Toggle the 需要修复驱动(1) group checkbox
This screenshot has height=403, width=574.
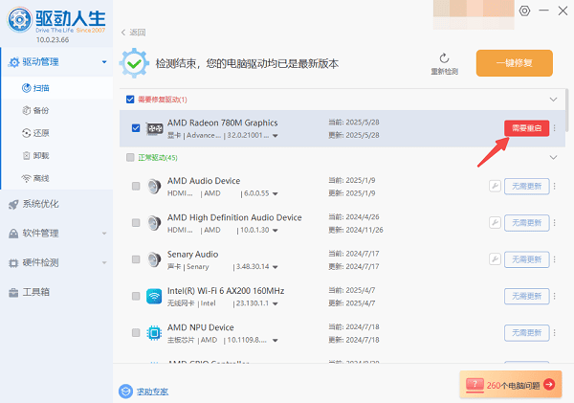pyautogui.click(x=130, y=100)
